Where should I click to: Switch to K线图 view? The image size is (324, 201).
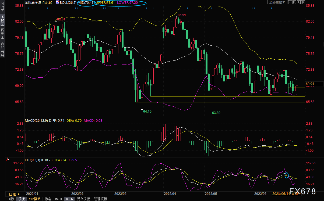click(3, 20)
